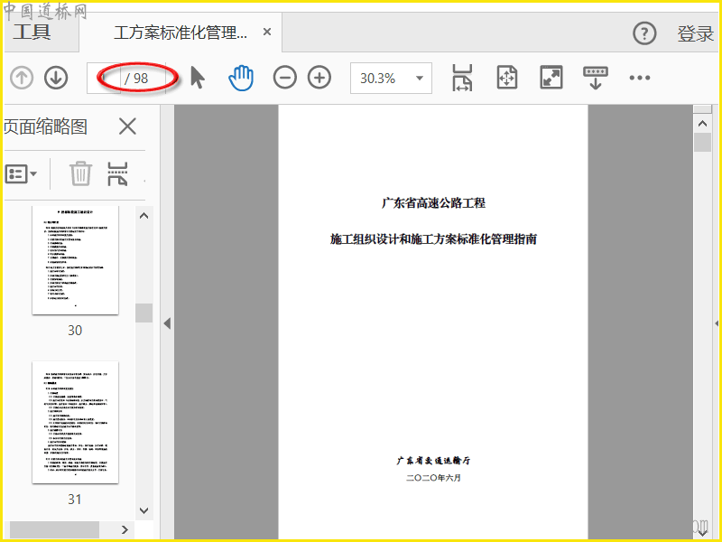Close the document tab
722x542 pixels.
pos(266,33)
